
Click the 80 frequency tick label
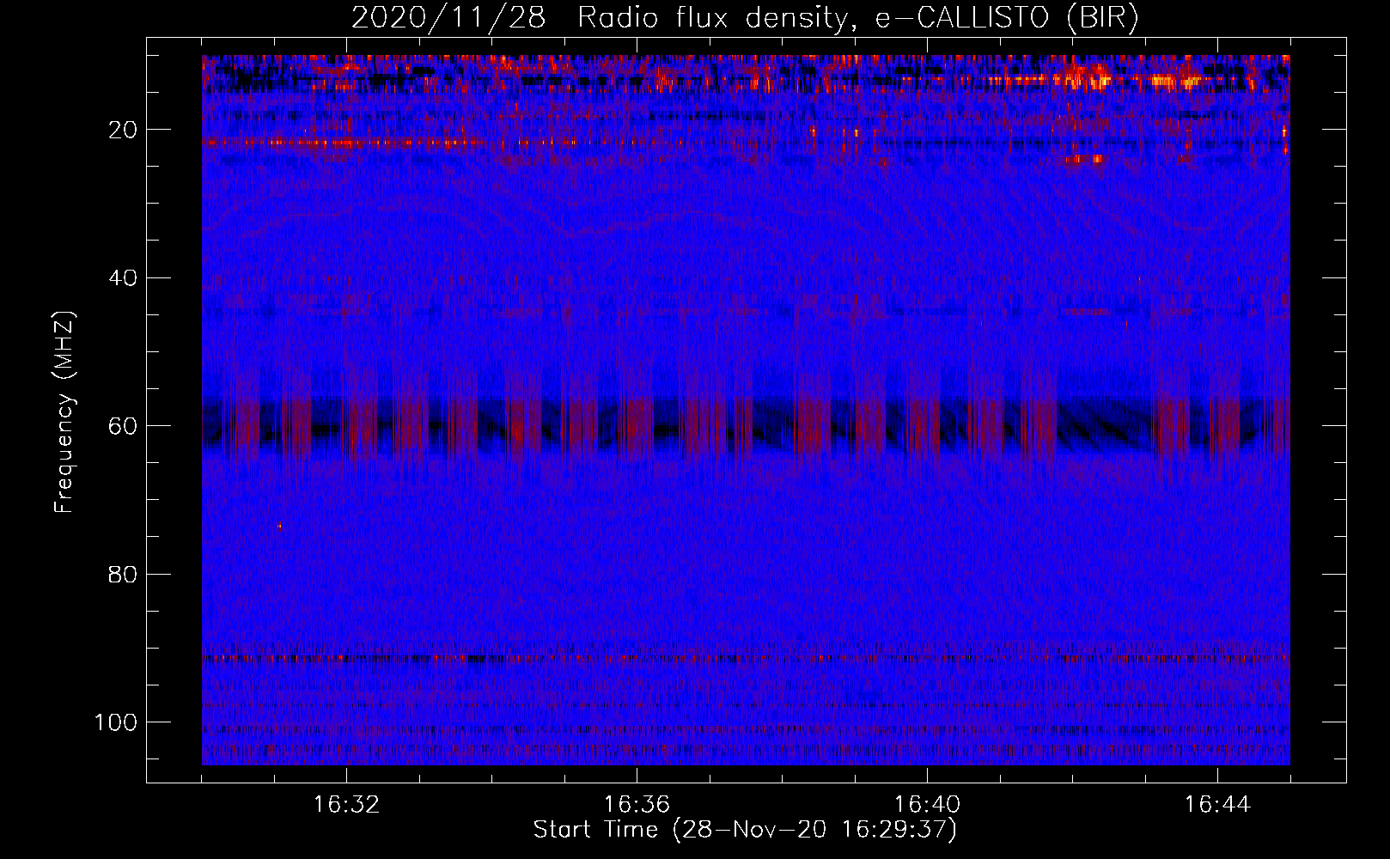click(123, 575)
